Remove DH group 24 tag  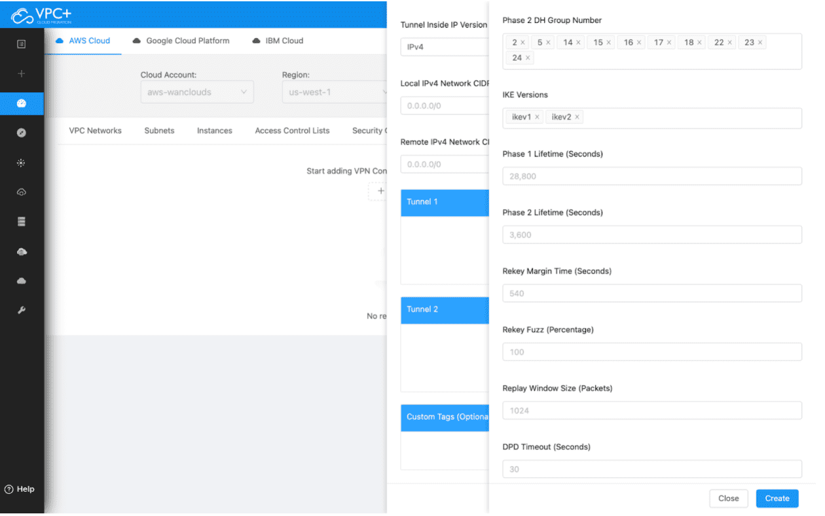tap(528, 58)
